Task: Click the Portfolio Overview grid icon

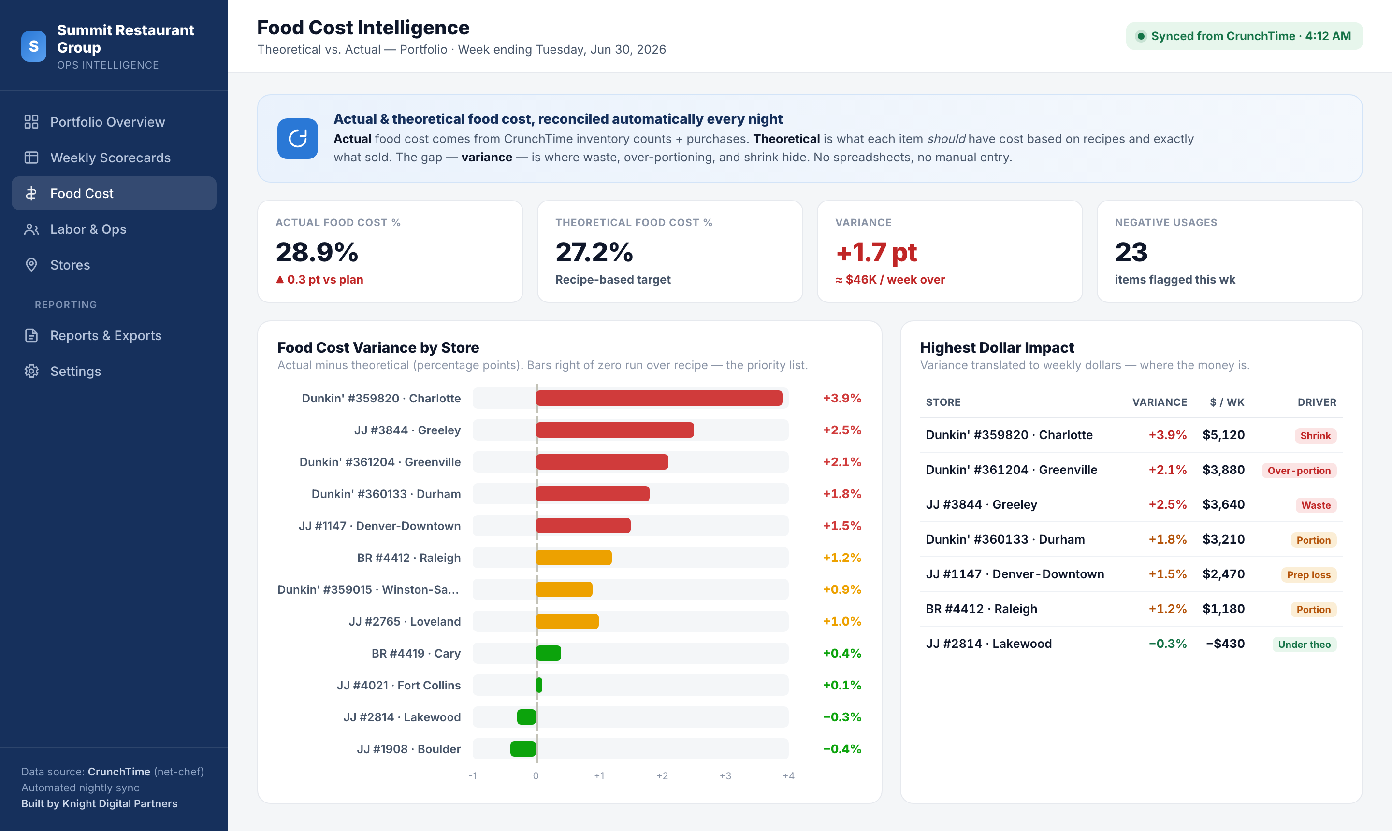Action: point(31,122)
